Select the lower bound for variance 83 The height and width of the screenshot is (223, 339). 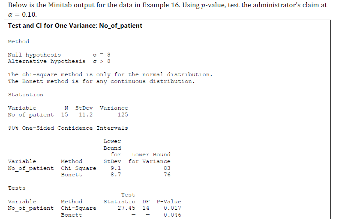pyautogui.click(x=167, y=168)
